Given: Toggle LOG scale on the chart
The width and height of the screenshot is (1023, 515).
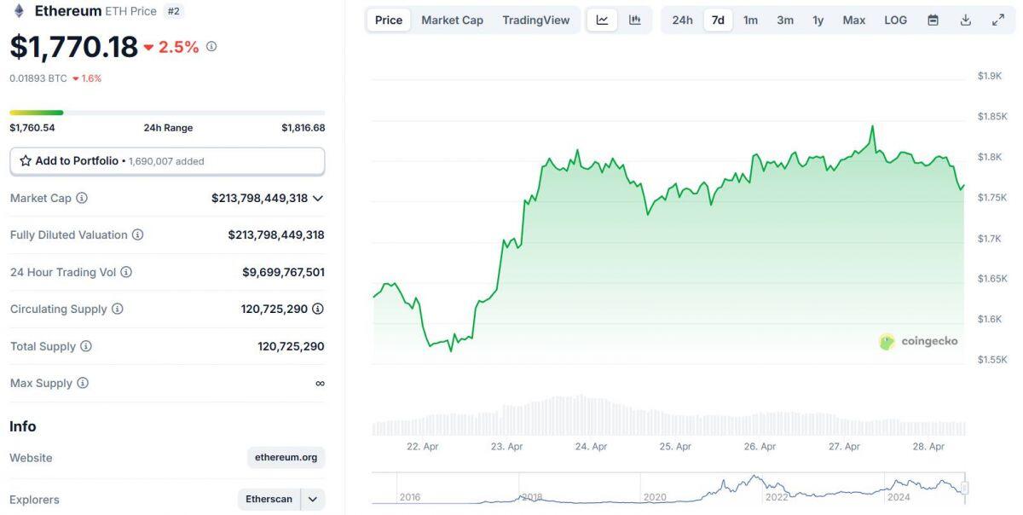Looking at the screenshot, I should pos(895,19).
